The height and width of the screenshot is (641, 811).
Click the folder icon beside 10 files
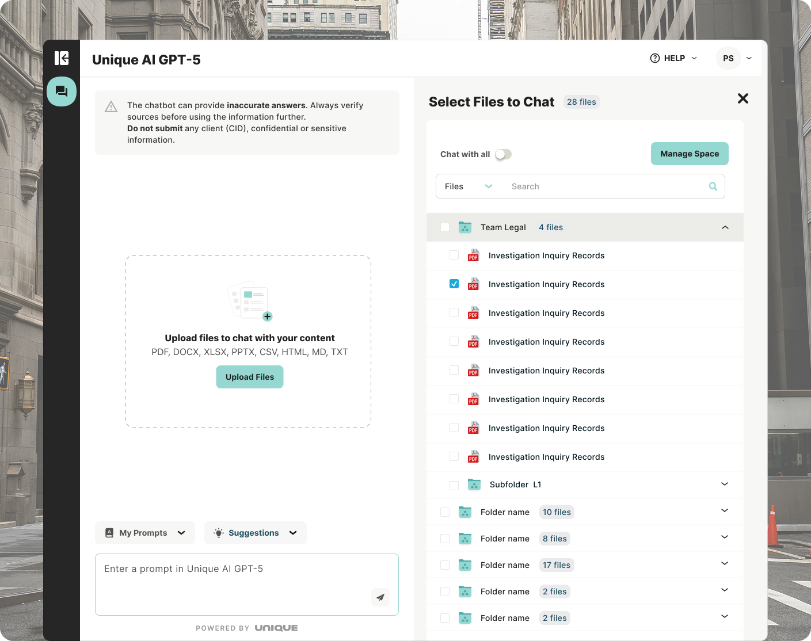465,512
